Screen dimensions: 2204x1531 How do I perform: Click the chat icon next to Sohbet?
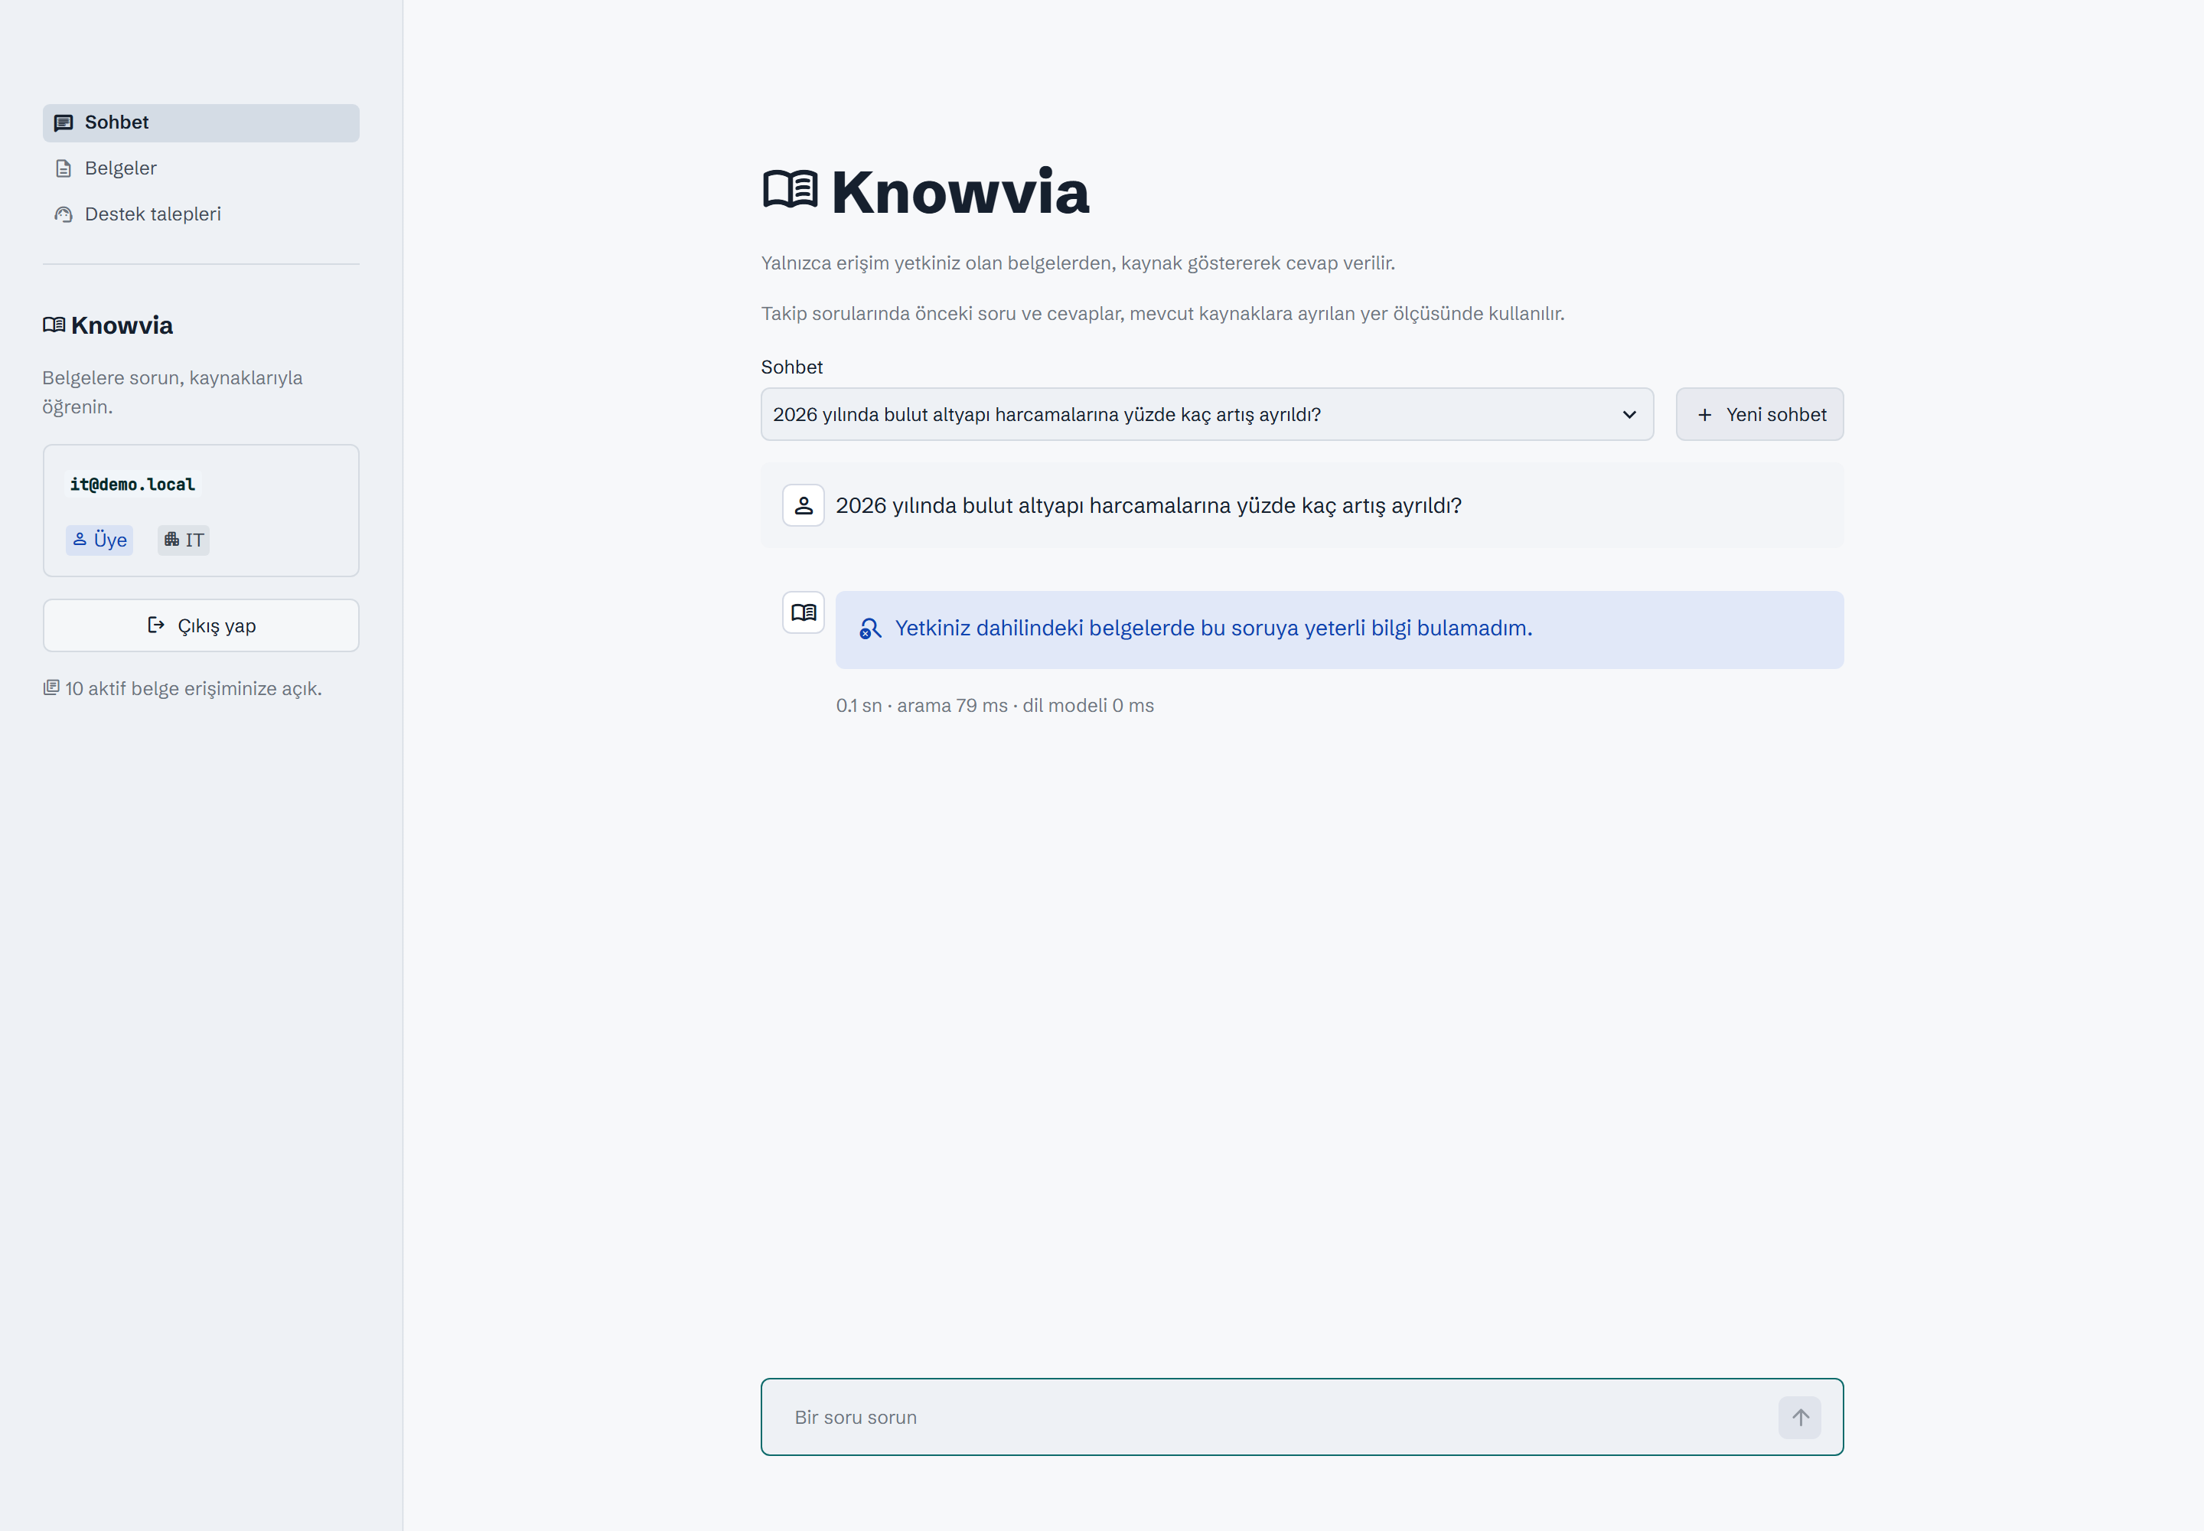coord(64,122)
